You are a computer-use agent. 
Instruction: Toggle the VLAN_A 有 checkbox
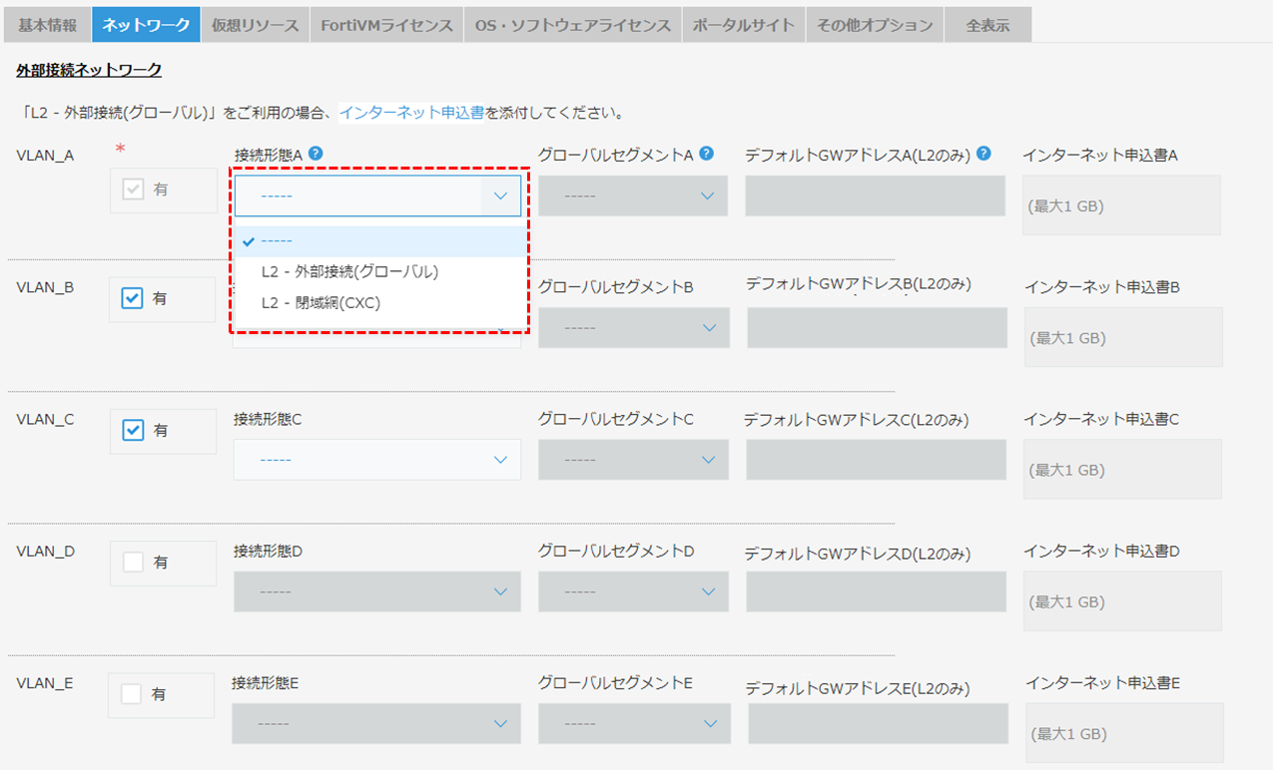[133, 190]
